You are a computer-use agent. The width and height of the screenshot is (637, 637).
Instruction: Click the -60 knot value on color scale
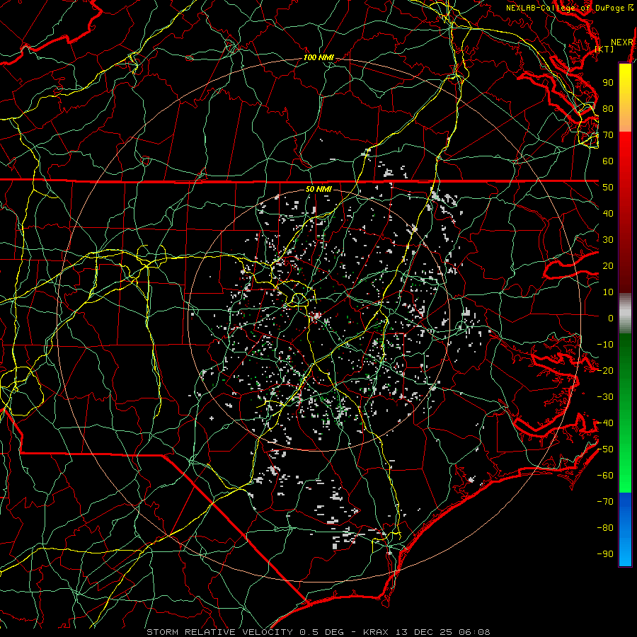[x=605, y=476]
